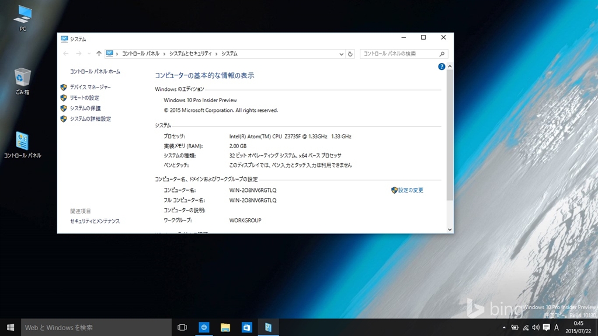Select the フル コンピューター名 label
This screenshot has height=336, width=598.
pyautogui.click(x=184, y=200)
